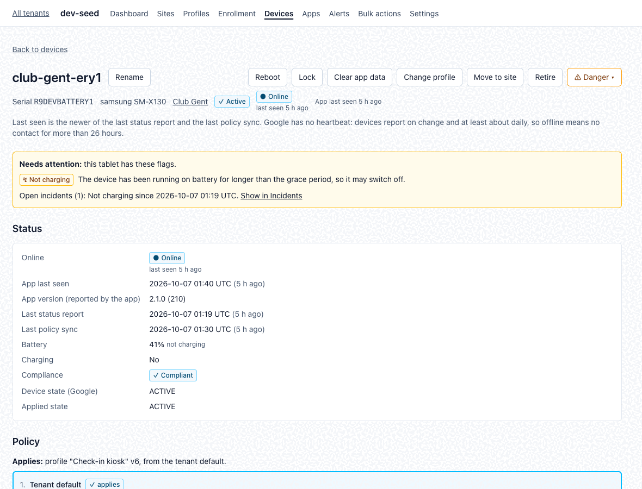Go to All tenants
642x489 pixels.
30,14
